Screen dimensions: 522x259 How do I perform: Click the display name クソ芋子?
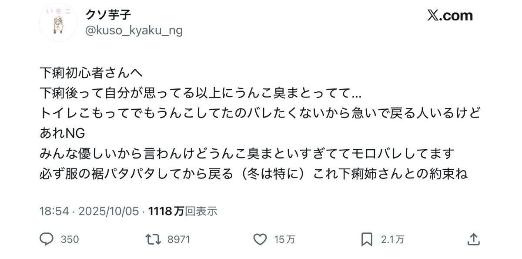pos(109,14)
